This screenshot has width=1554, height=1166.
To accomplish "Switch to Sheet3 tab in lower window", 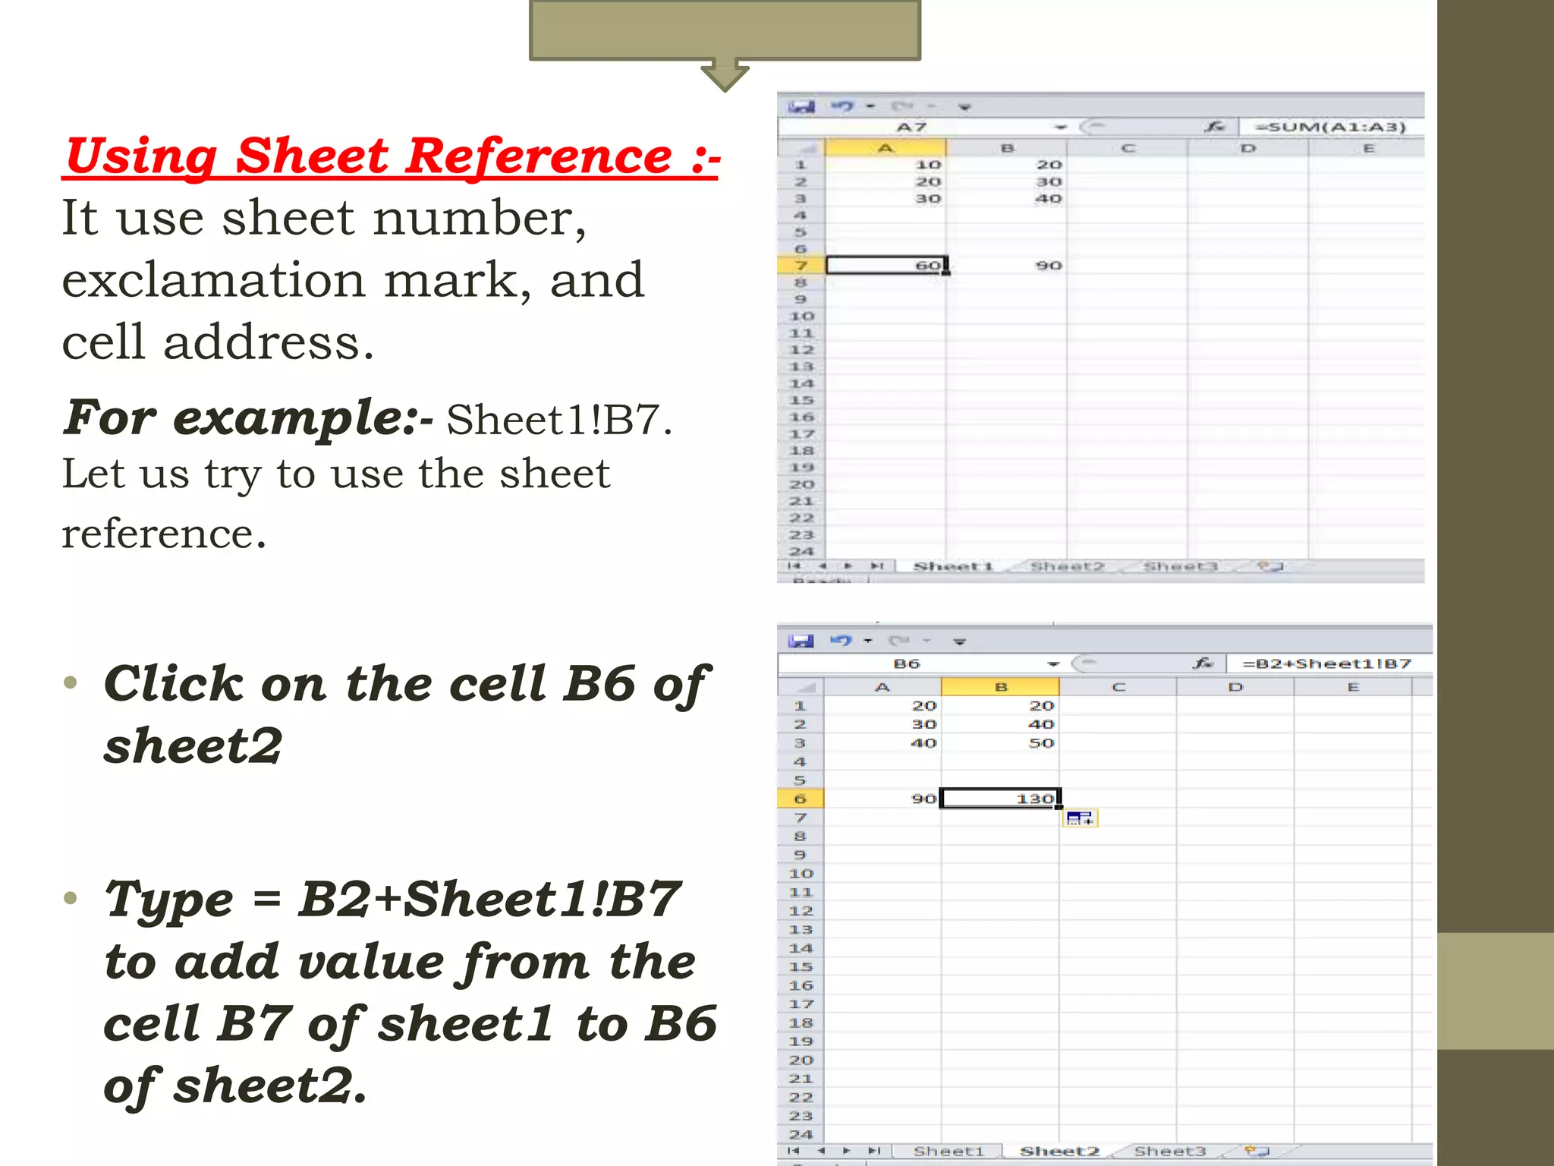I will coord(1169,1152).
